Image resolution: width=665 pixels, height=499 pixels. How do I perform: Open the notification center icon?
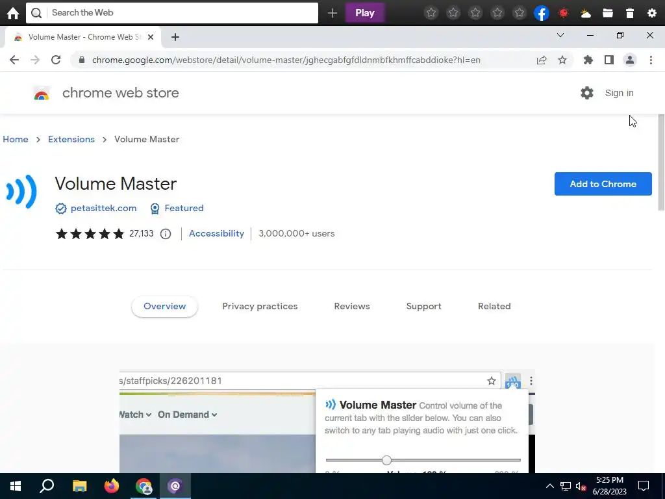[644, 486]
